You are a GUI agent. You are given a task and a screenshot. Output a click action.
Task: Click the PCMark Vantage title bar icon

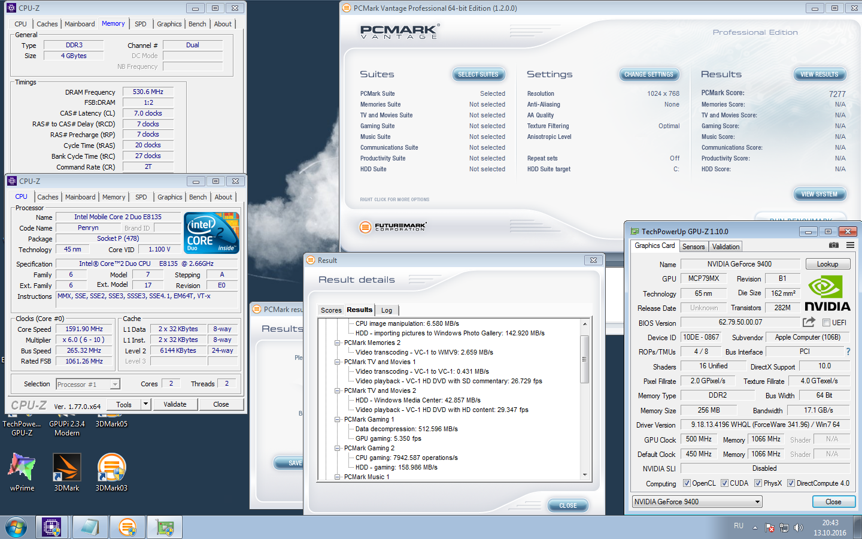[346, 8]
